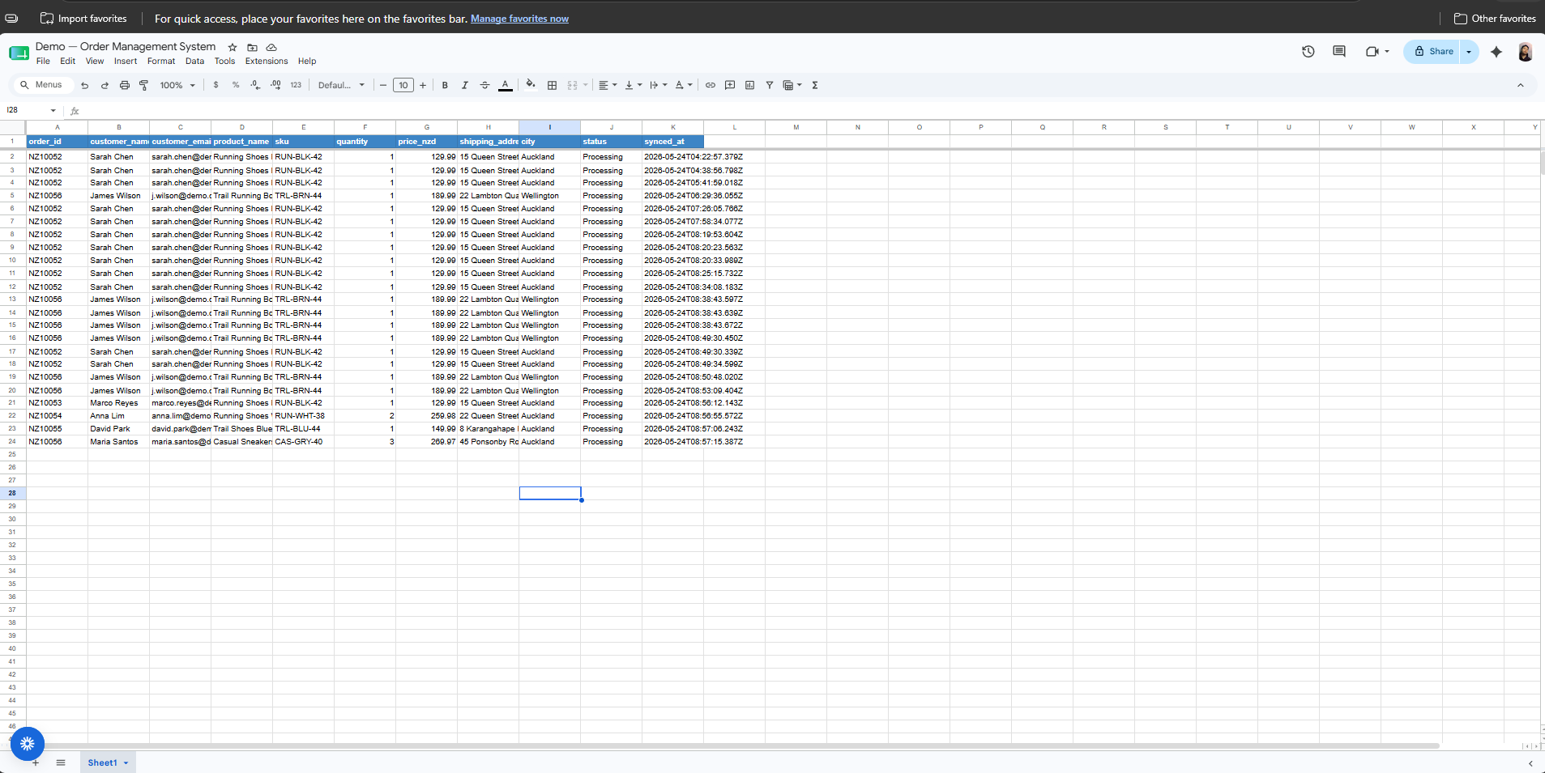Create a filter
This screenshot has height=773, width=1545.
tap(770, 85)
